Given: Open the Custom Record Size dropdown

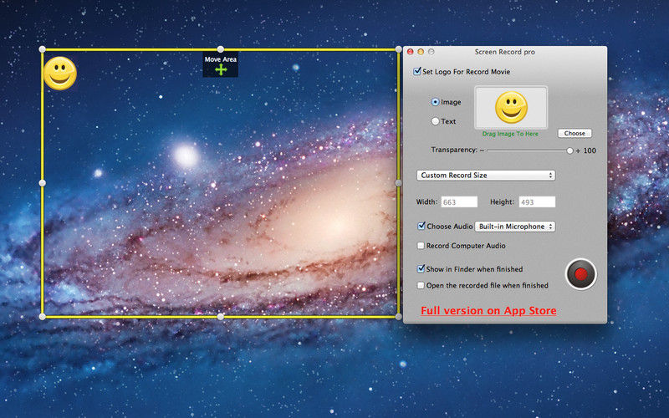Looking at the screenshot, I should [x=486, y=176].
